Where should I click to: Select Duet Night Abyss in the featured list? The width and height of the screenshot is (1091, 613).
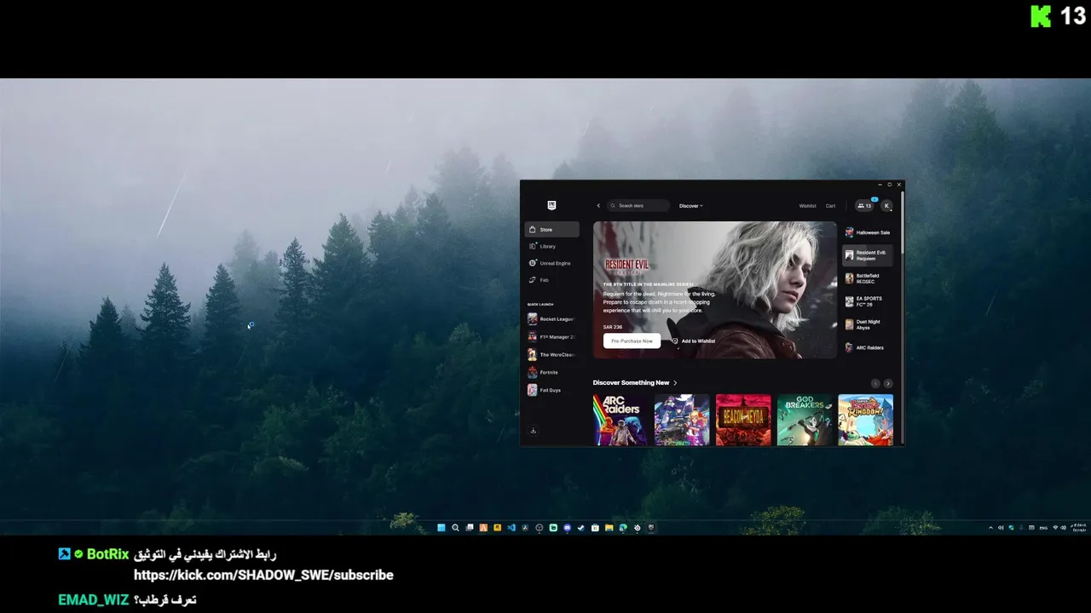868,324
